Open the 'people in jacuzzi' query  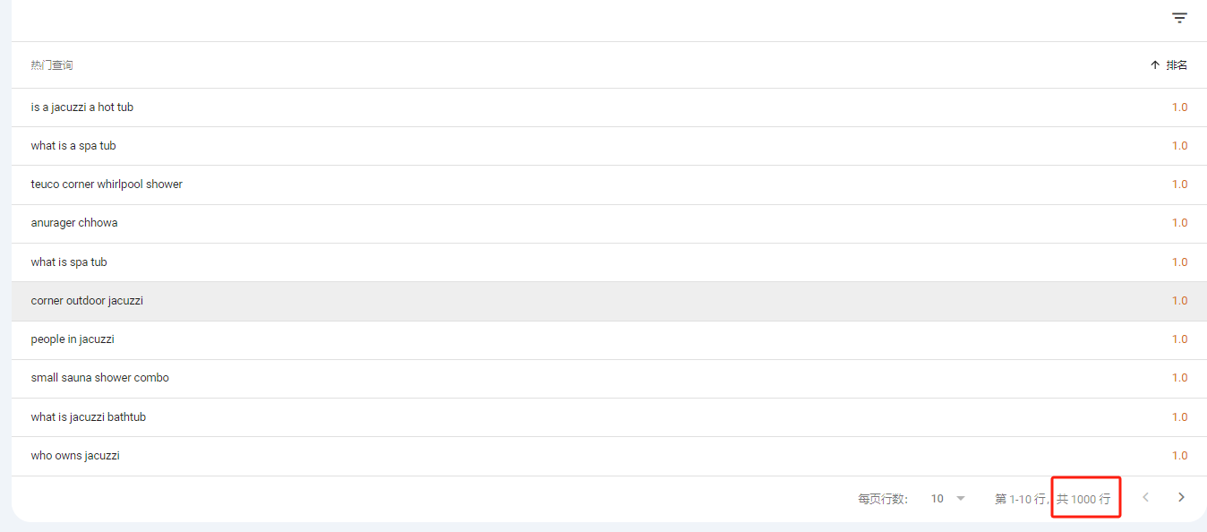pyautogui.click(x=609, y=339)
